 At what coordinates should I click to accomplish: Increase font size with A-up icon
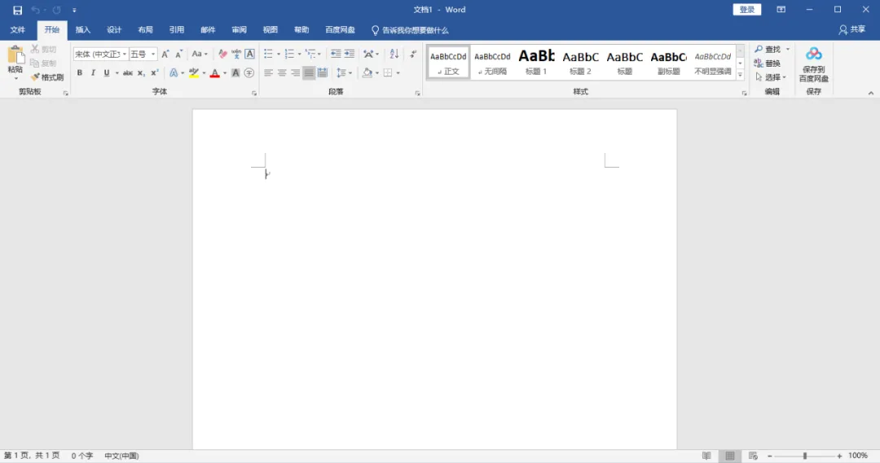pyautogui.click(x=165, y=54)
